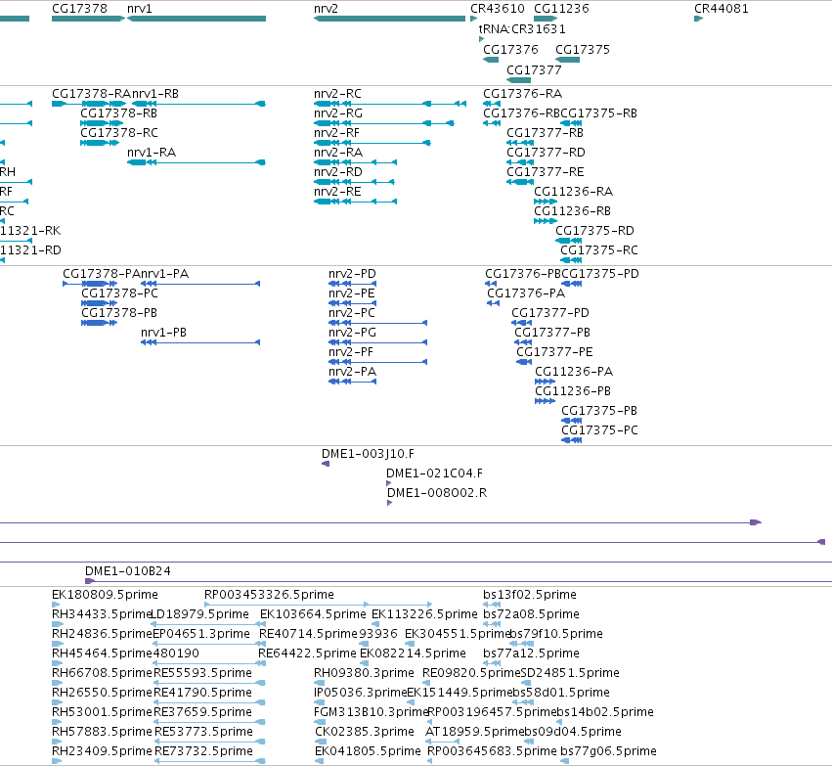832x766 pixels.
Task: Select the EK041805.5prime EST label
Action: [368, 750]
